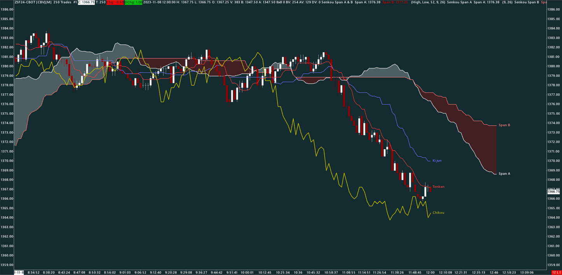Click the 250 Trades bar period text

click(62, 2)
